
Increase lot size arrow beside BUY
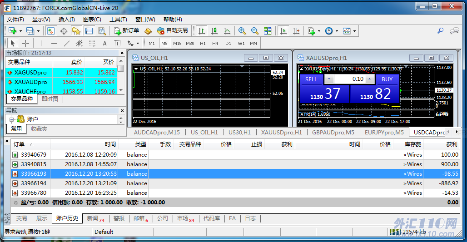click(x=370, y=79)
